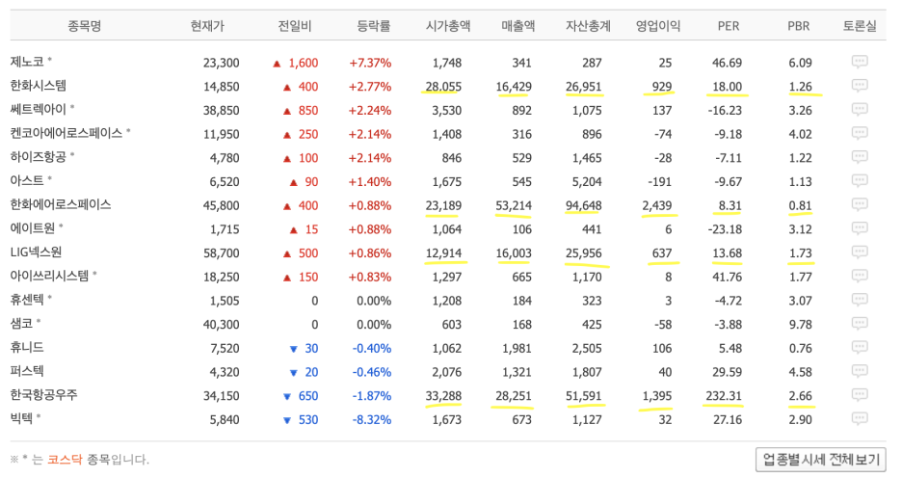Select the 40,300 current price value
Image resolution: width=902 pixels, height=478 pixels.
(221, 325)
